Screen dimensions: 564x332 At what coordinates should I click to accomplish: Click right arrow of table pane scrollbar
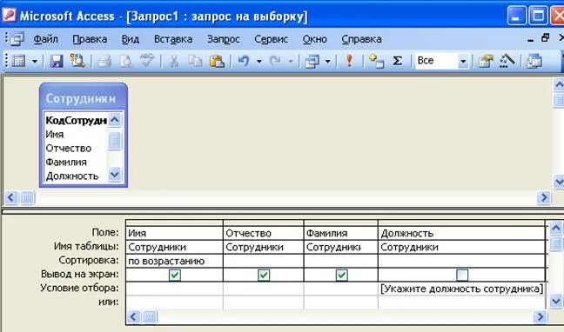[x=544, y=197]
